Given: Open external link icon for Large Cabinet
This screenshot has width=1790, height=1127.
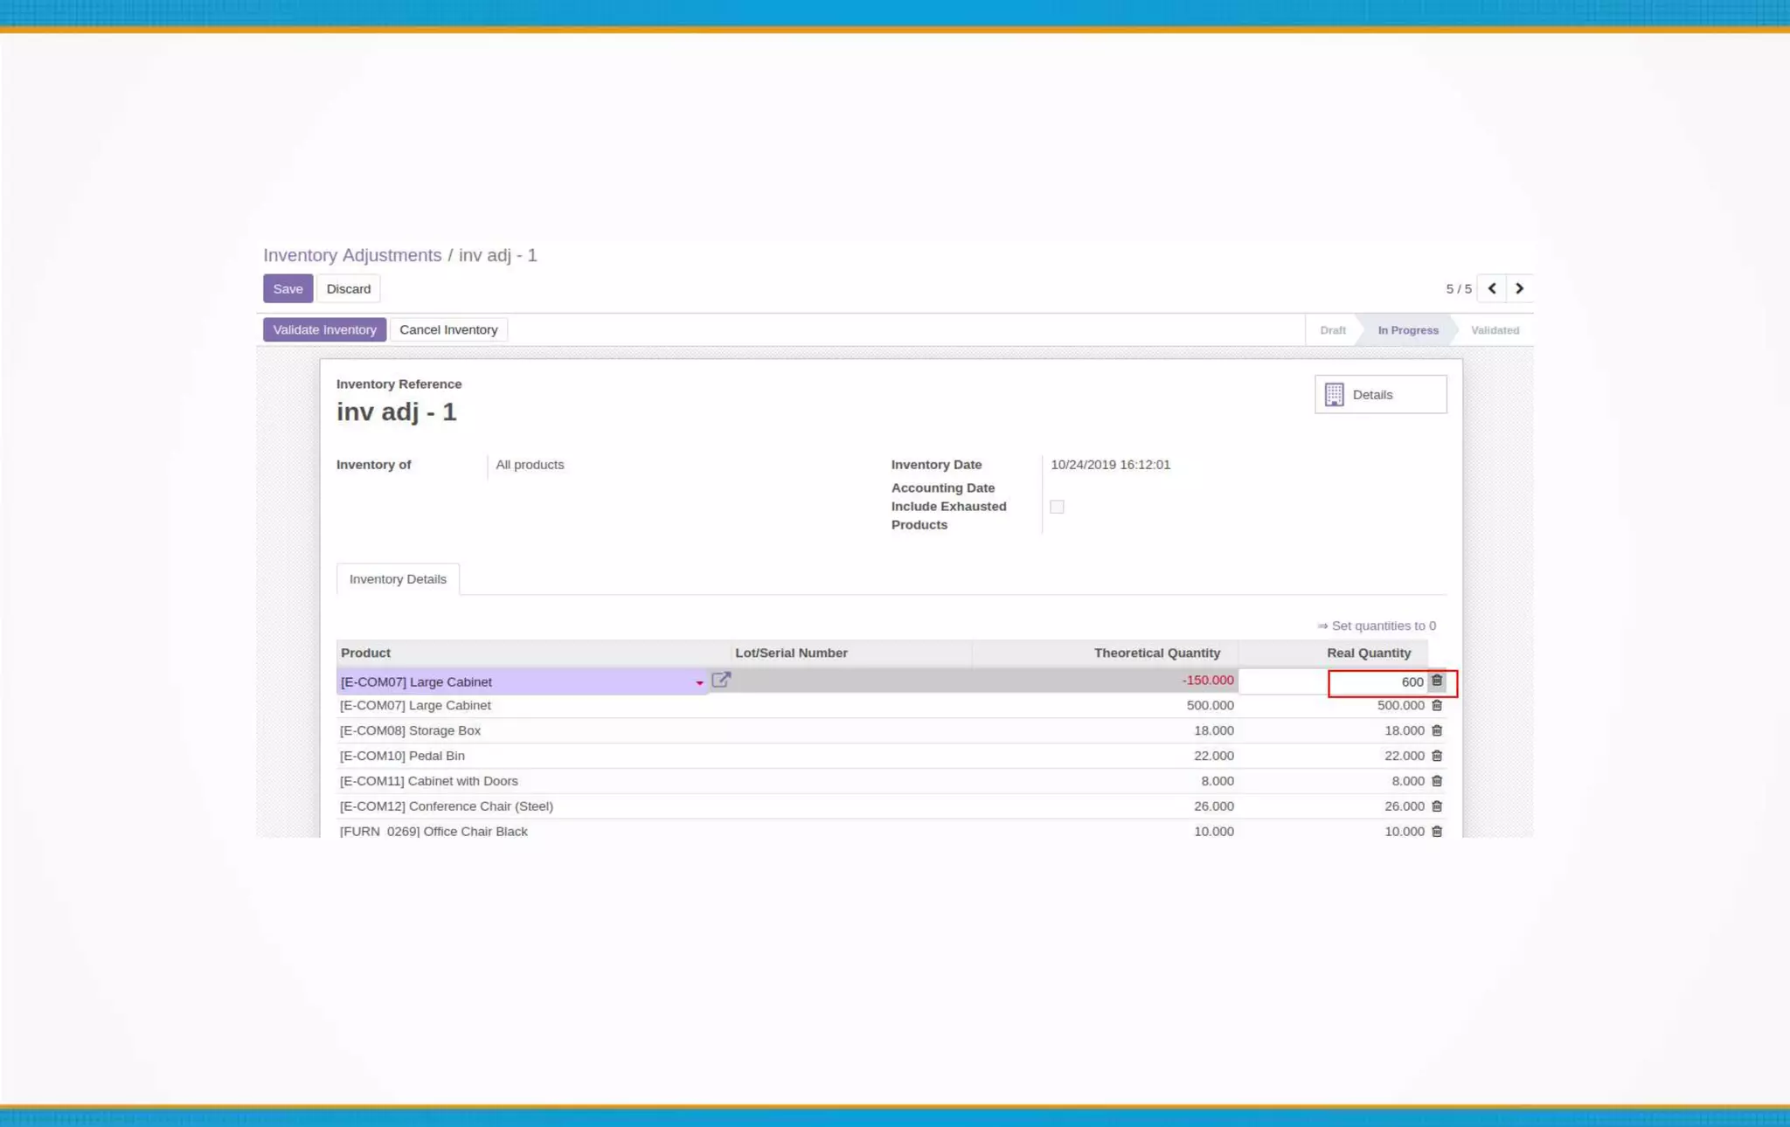Looking at the screenshot, I should click(x=720, y=680).
